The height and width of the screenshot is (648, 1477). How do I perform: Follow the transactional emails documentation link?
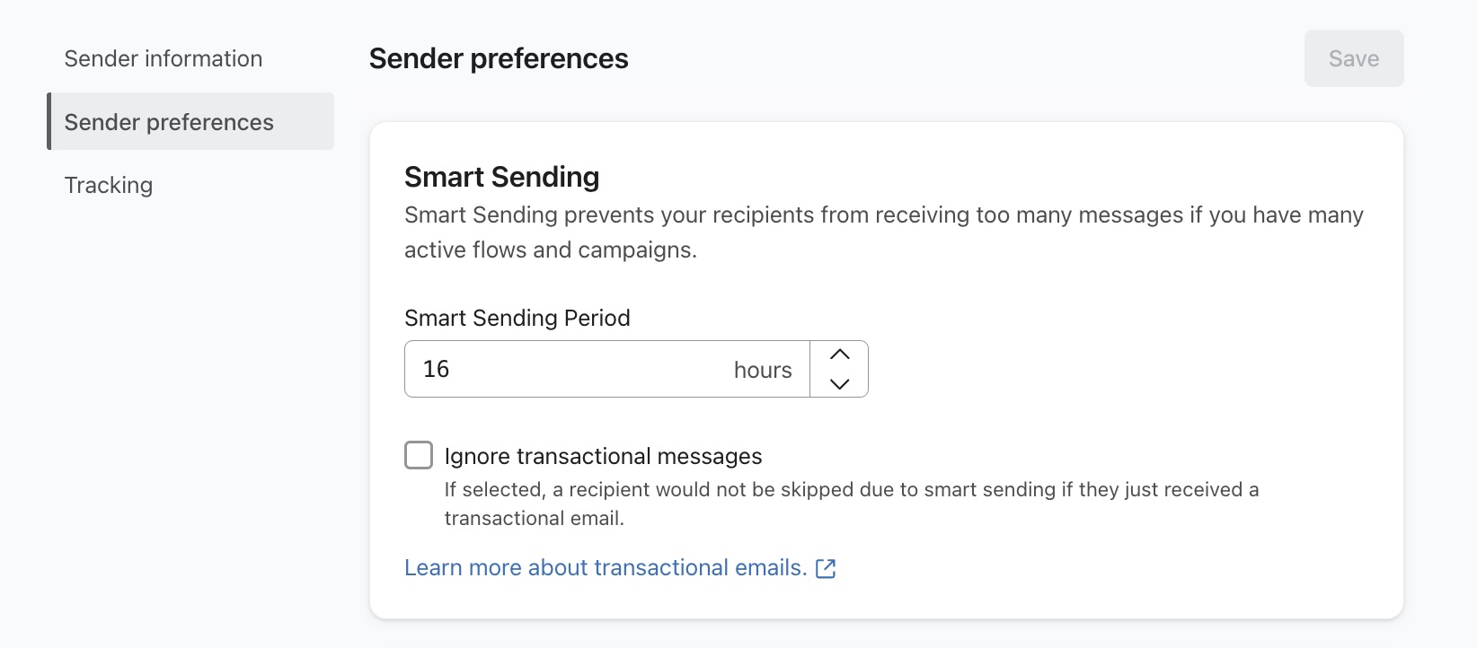pyautogui.click(x=604, y=567)
